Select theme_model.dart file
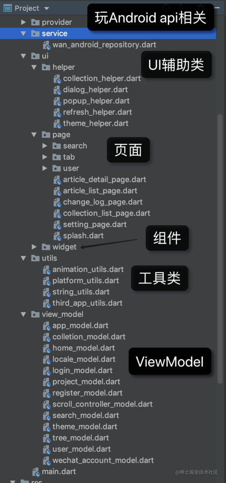The height and width of the screenshot is (483, 226). tap(85, 426)
